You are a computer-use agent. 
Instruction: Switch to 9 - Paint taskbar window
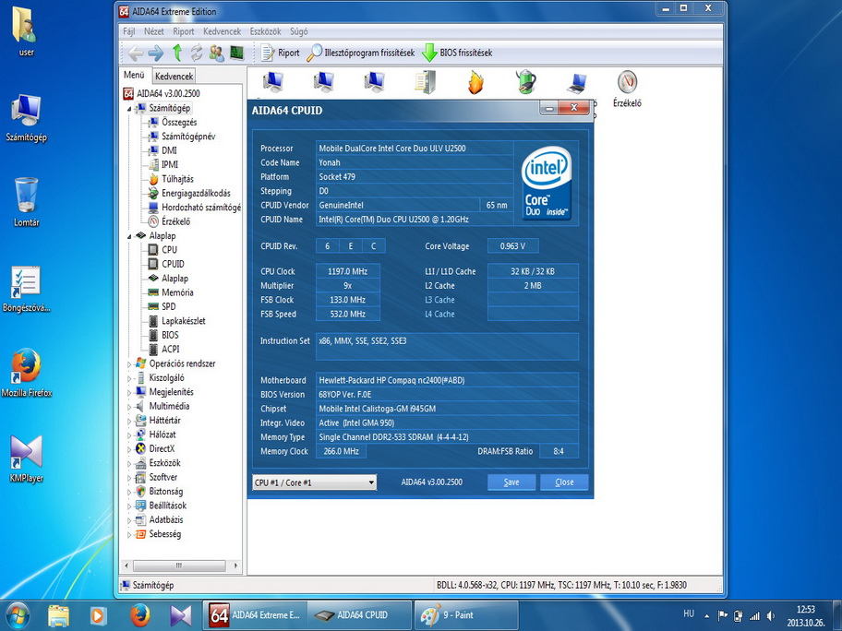coord(466,615)
